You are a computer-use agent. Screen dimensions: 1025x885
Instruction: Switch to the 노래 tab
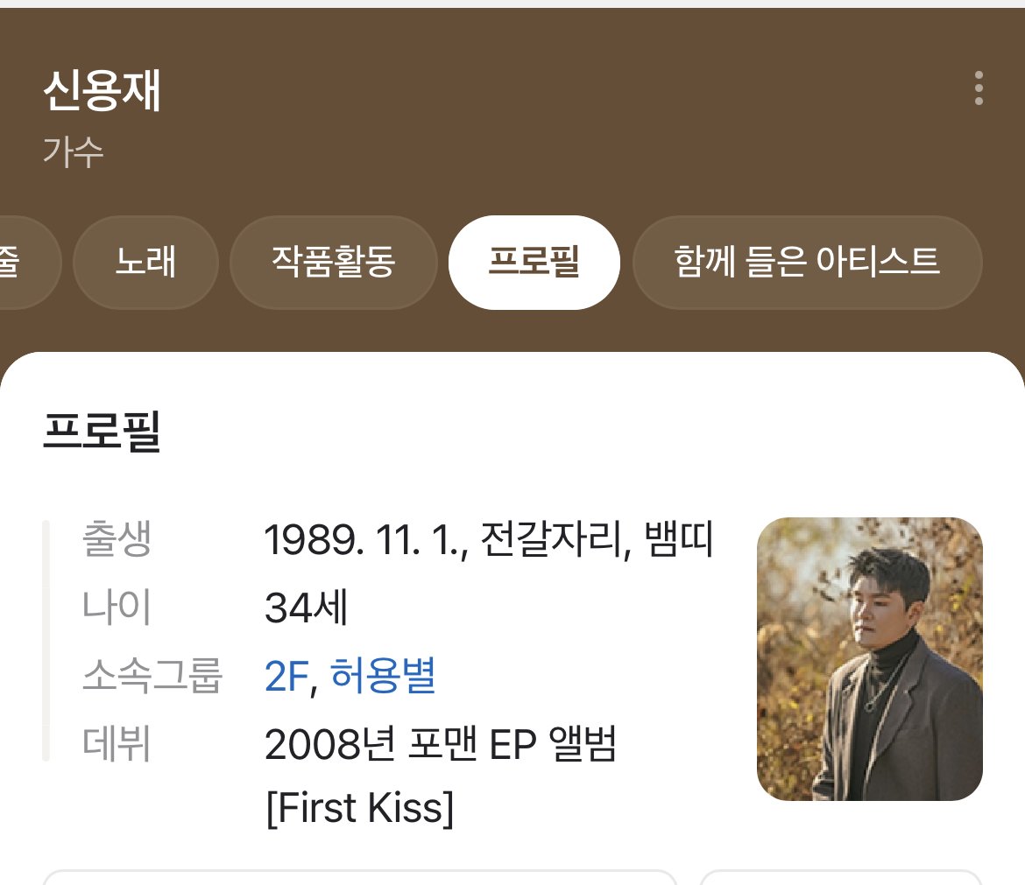pyautogui.click(x=145, y=262)
